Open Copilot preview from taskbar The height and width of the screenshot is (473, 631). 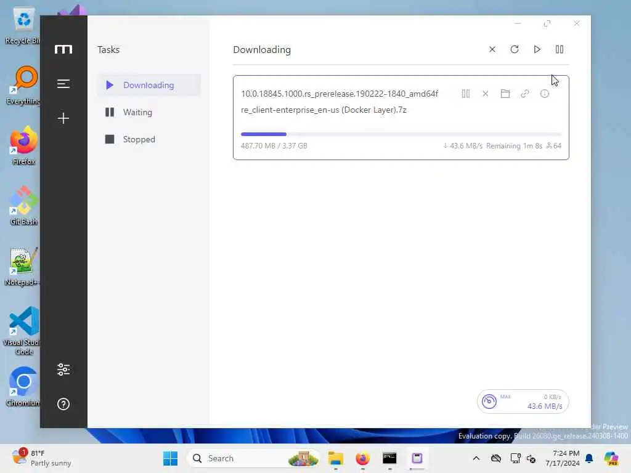[x=611, y=458]
